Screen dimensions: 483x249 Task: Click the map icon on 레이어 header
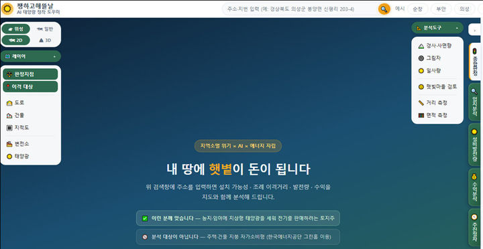[7, 56]
